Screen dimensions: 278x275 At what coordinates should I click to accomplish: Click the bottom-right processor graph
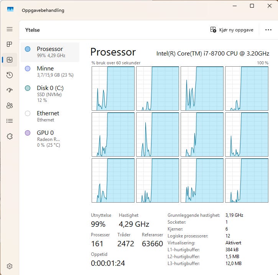(x=247, y=180)
